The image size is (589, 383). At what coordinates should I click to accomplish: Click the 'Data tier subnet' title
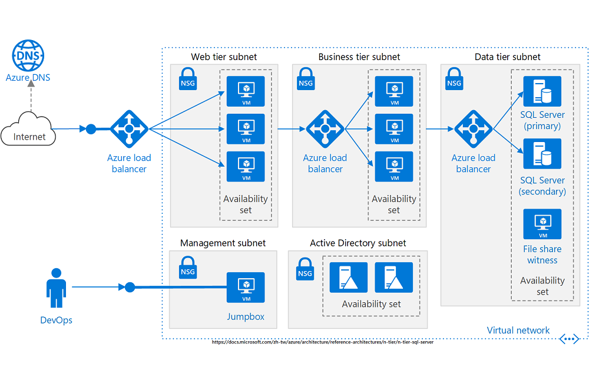(508, 57)
